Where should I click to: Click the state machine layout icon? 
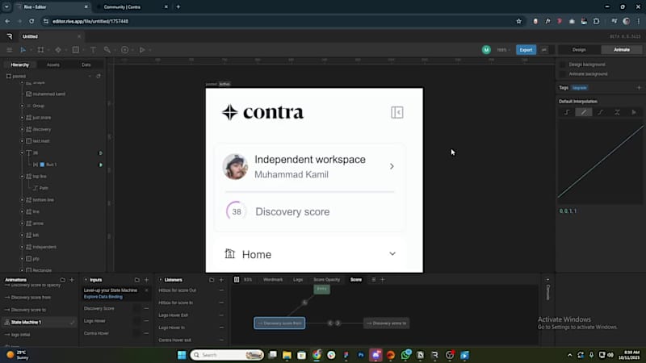(x=237, y=279)
